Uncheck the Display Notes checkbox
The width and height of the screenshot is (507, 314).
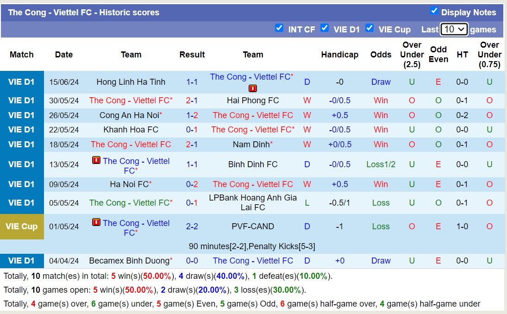[434, 12]
